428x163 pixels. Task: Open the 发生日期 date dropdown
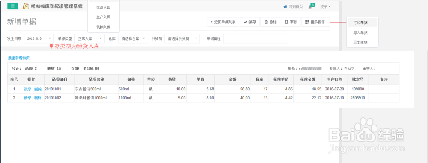click(x=39, y=39)
